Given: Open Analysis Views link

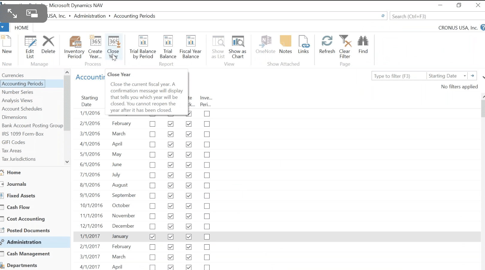Looking at the screenshot, I should [17, 100].
